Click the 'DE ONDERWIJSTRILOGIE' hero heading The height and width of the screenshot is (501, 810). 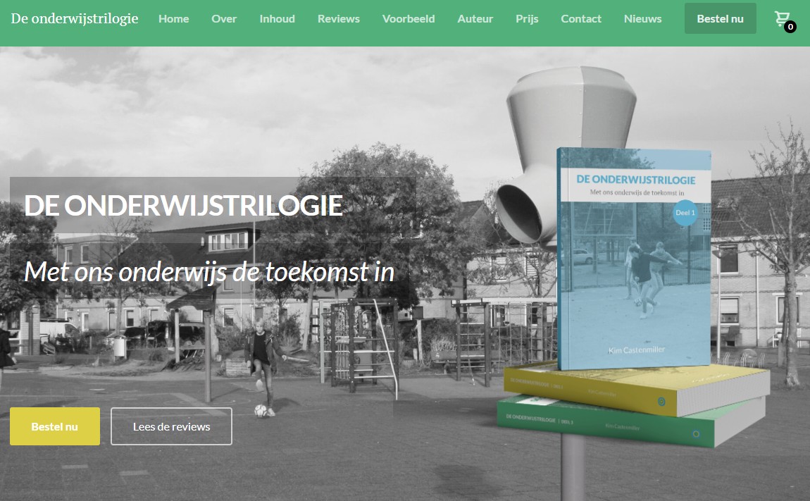tap(183, 205)
